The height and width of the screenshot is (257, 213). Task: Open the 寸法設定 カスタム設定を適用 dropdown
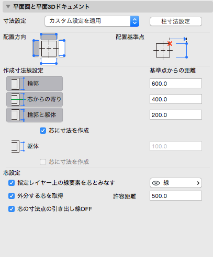click(x=92, y=21)
